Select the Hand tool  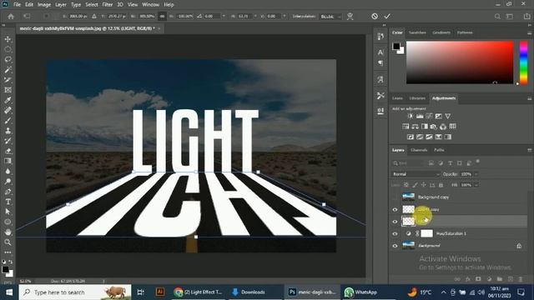tap(8, 232)
